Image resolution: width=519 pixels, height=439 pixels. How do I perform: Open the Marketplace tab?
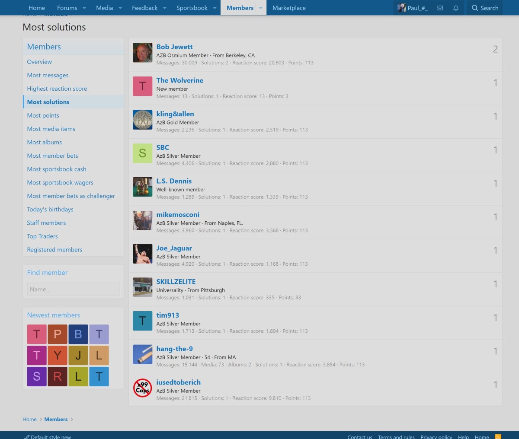(289, 8)
